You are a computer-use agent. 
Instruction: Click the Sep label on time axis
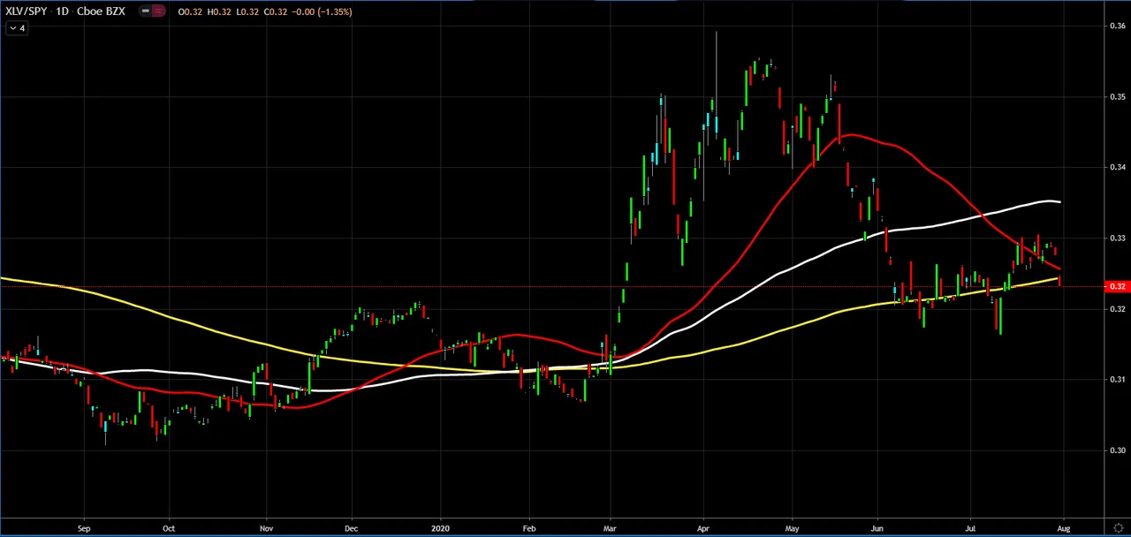pyautogui.click(x=84, y=528)
